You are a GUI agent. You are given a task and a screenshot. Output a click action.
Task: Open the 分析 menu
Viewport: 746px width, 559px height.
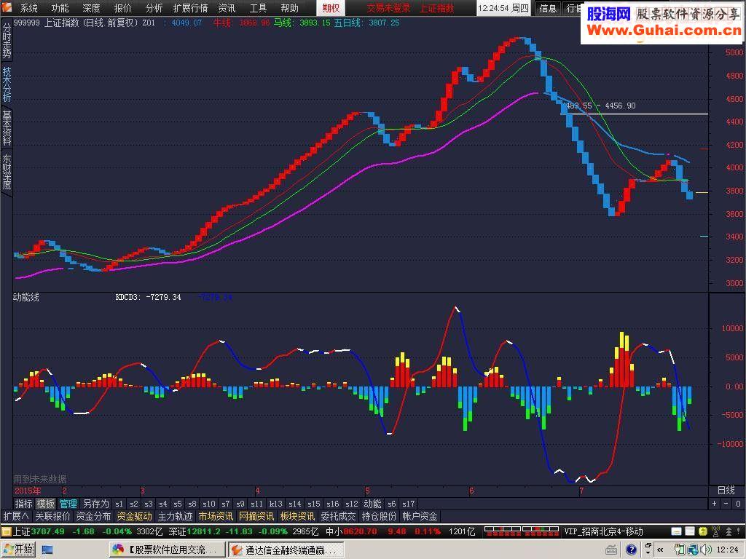[x=154, y=7]
